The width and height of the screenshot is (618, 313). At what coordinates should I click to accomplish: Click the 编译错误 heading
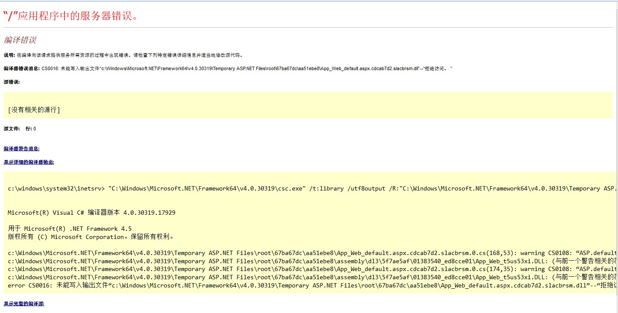click(x=19, y=40)
